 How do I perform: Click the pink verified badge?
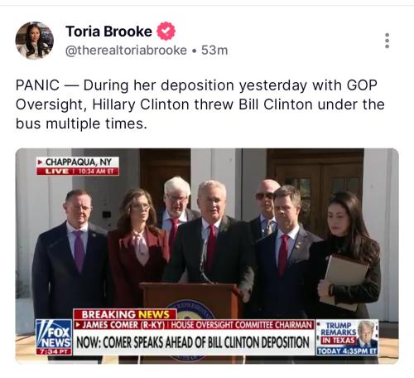point(166,31)
